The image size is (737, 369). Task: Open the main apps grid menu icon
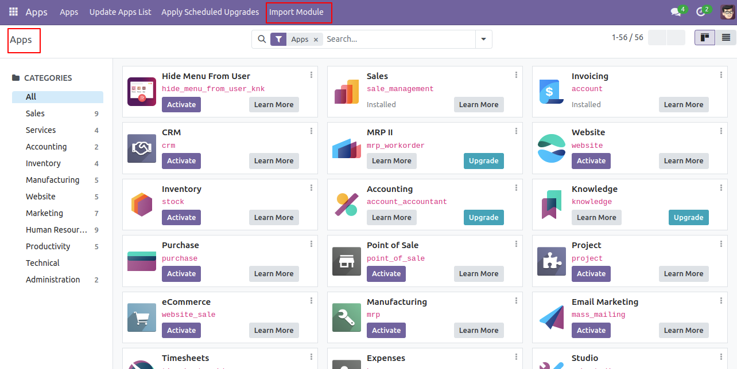13,12
